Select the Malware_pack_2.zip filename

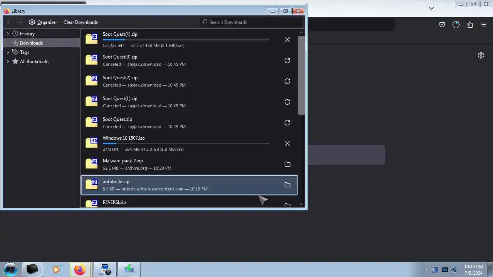click(123, 161)
